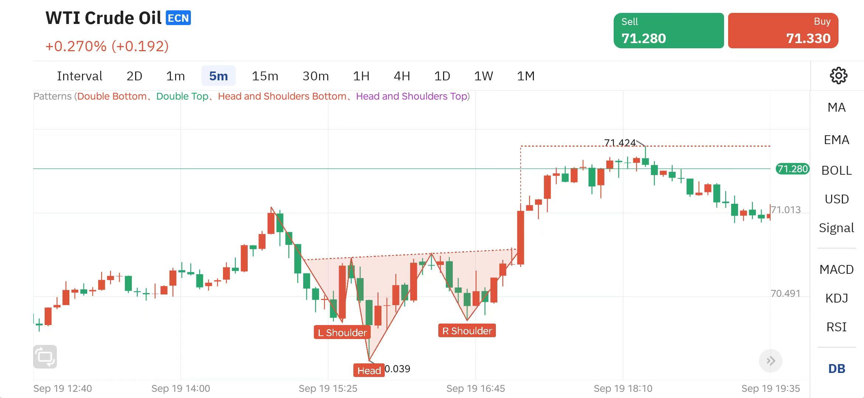Click the L Shoulder pattern label

coord(342,332)
